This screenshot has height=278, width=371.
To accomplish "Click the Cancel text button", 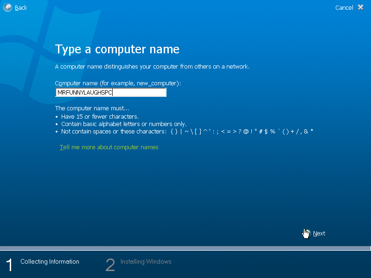I will [x=344, y=8].
